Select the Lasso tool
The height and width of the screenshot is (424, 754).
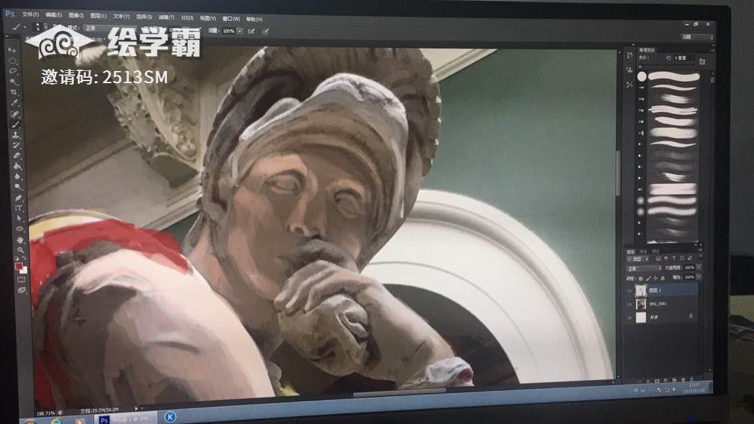click(14, 71)
